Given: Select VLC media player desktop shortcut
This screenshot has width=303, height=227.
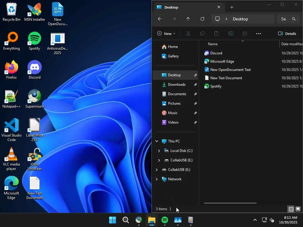Looking at the screenshot, I should (12, 159).
